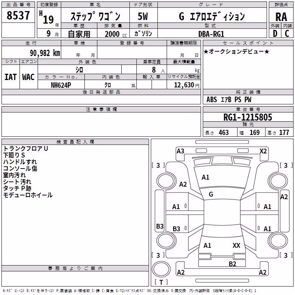Click the B3 mark on the left side sill
Screen dimensions: 295x295
160,226
